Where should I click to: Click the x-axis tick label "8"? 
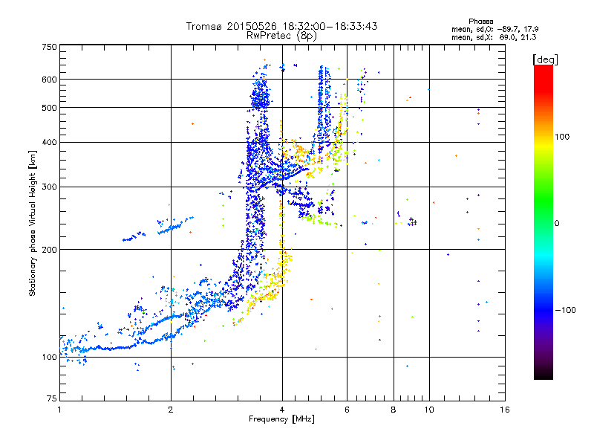point(394,410)
